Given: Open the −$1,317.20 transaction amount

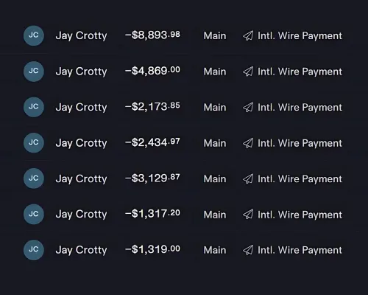Looking at the screenshot, I should coord(152,213).
